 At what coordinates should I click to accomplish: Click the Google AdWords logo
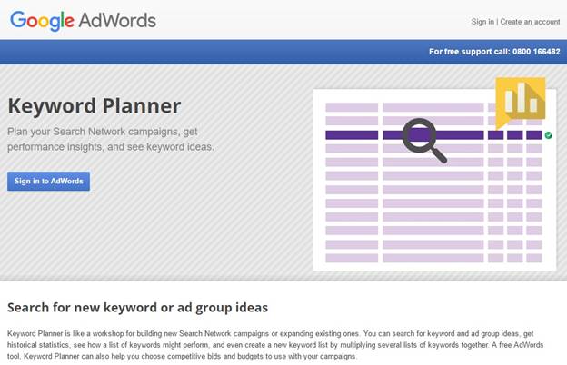tap(83, 21)
